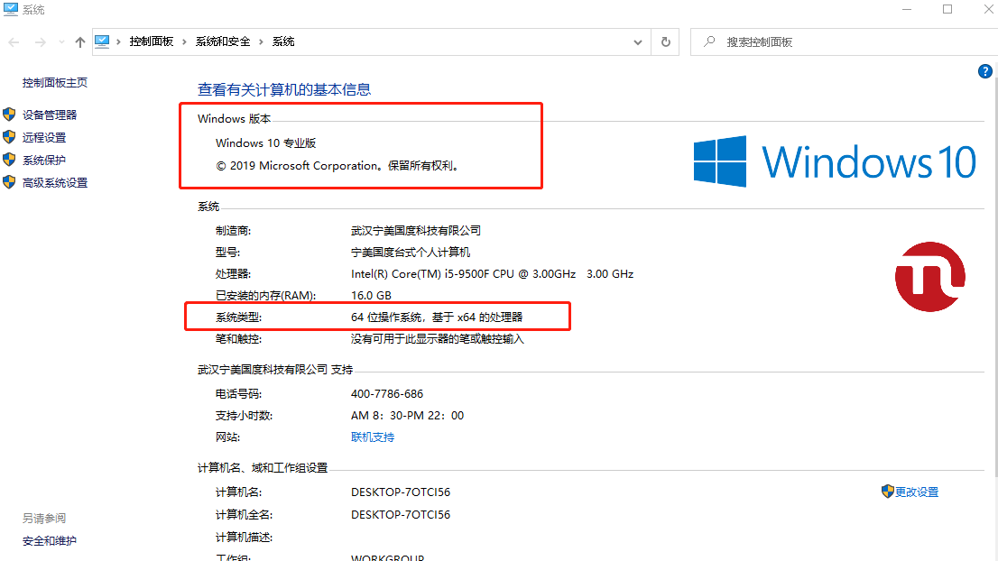Expand chevron before 控制面板 breadcrumb

point(118,42)
